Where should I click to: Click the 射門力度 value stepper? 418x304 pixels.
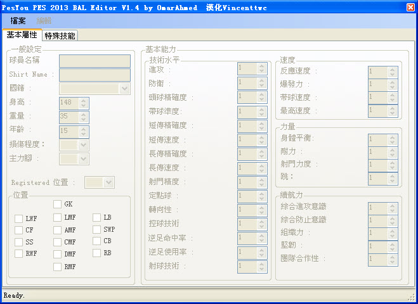[x=383, y=165]
